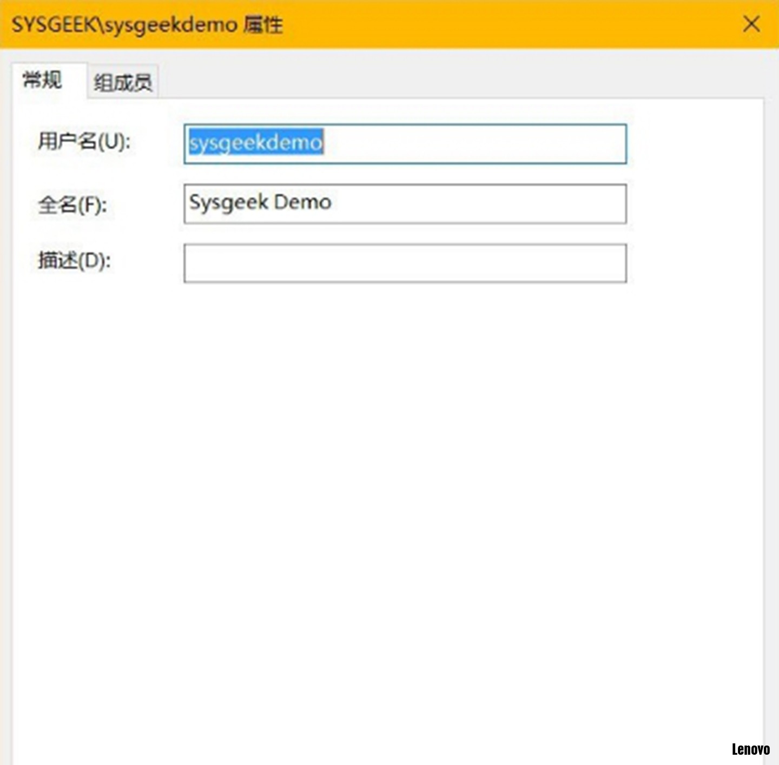This screenshot has width=779, height=765.
Task: Click the Lenovo watermark logo
Action: pos(750,749)
